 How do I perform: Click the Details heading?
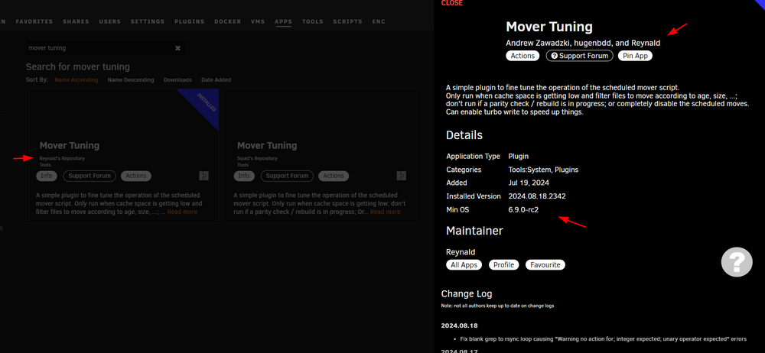coord(464,135)
